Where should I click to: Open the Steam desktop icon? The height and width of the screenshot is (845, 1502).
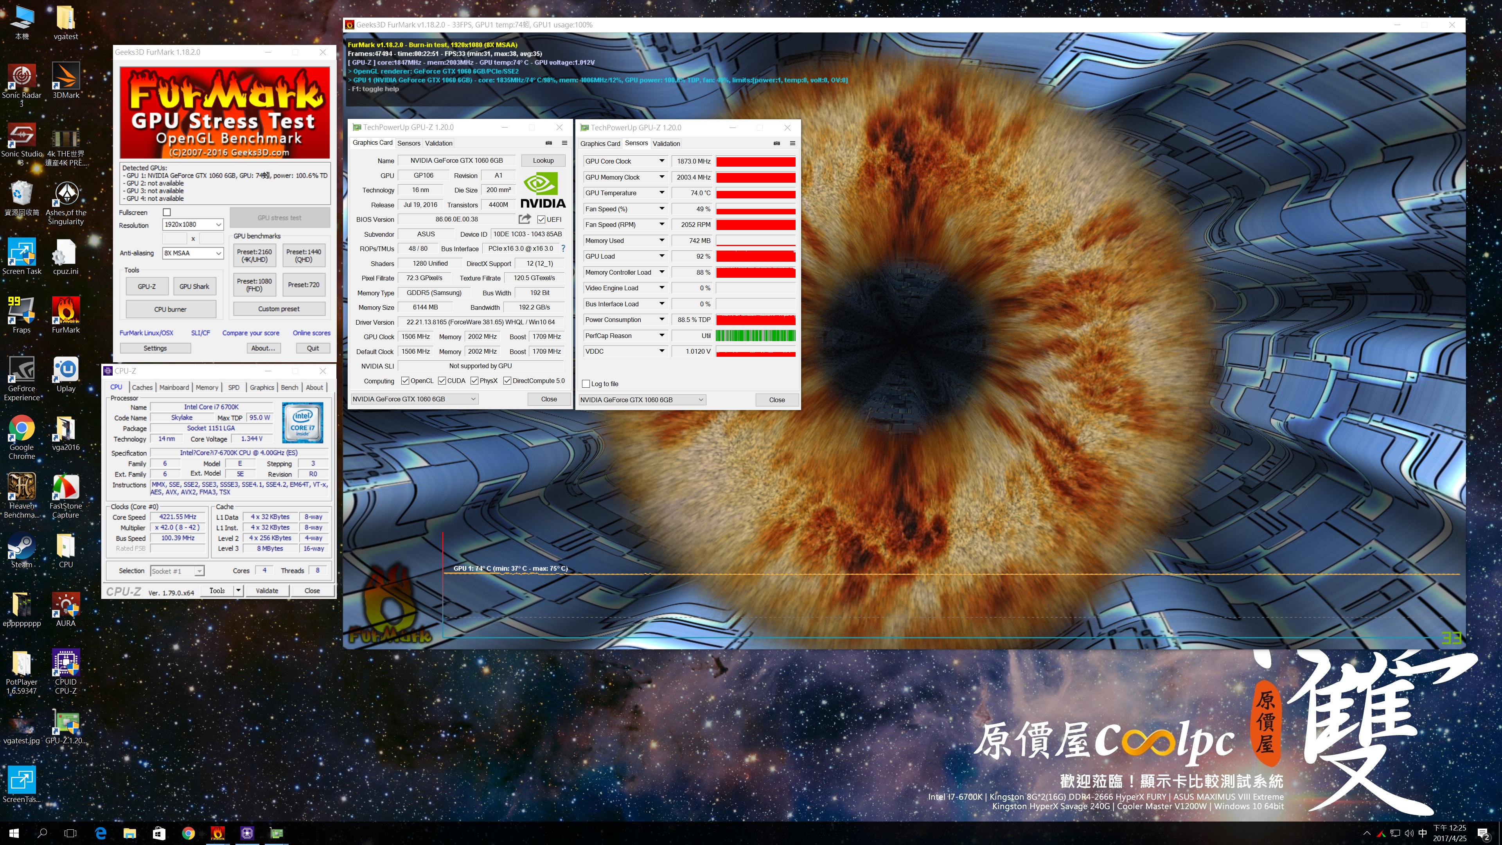click(22, 550)
